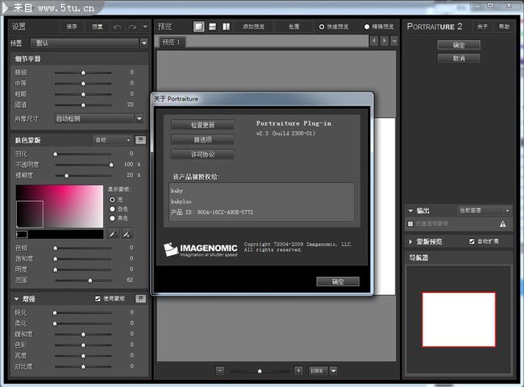
Task: Click the 羽化 slider handle
Action: click(56, 154)
